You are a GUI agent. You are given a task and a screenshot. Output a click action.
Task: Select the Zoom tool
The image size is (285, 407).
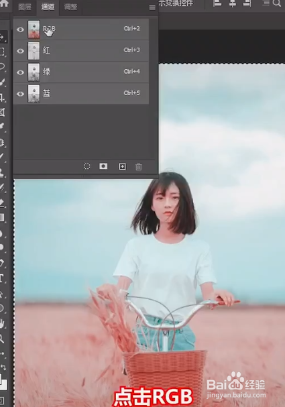click(x=1, y=339)
